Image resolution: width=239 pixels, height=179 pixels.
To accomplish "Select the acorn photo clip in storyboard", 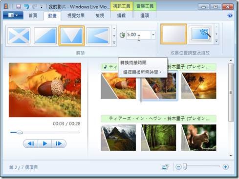I will point(118,86).
